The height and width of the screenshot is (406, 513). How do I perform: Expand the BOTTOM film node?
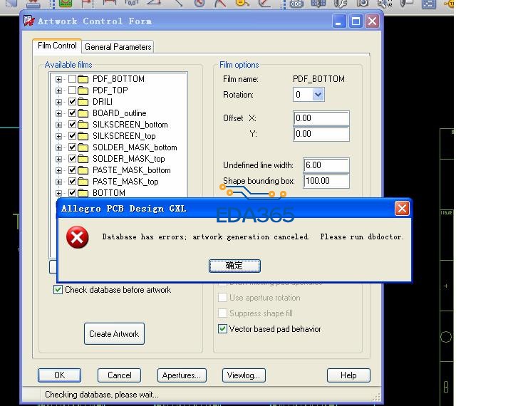[x=58, y=193]
